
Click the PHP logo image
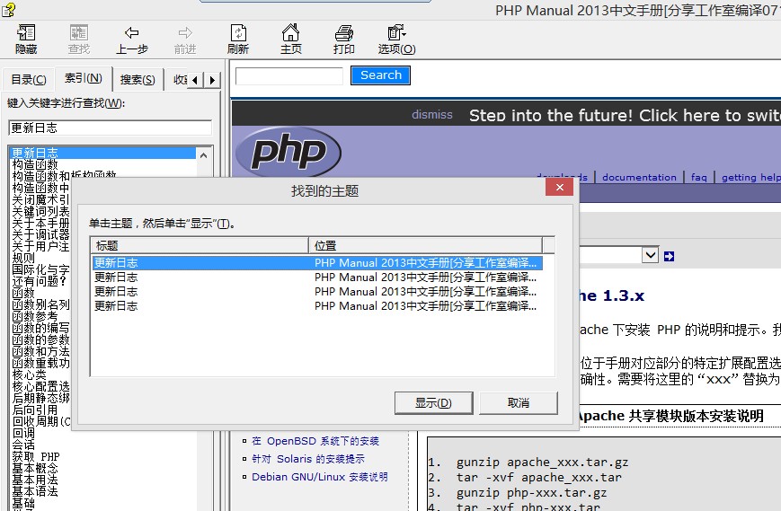[x=288, y=153]
